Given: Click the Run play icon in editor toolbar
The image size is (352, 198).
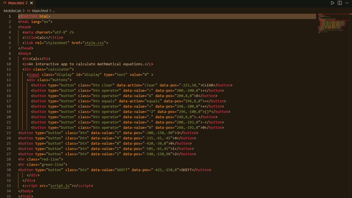Looking at the screenshot, I should click(x=333, y=3).
